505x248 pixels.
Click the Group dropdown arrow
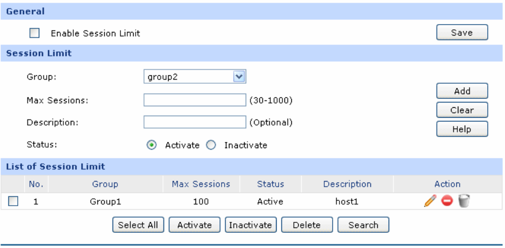pos(239,77)
